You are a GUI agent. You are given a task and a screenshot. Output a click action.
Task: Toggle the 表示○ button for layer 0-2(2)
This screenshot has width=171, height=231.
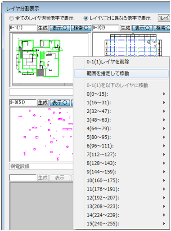coord(143,28)
